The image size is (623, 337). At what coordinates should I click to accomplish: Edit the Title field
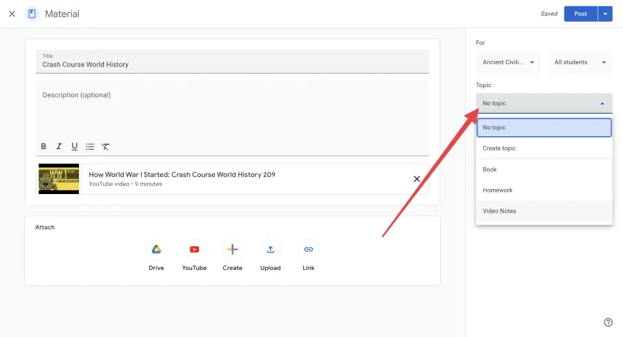coord(233,61)
